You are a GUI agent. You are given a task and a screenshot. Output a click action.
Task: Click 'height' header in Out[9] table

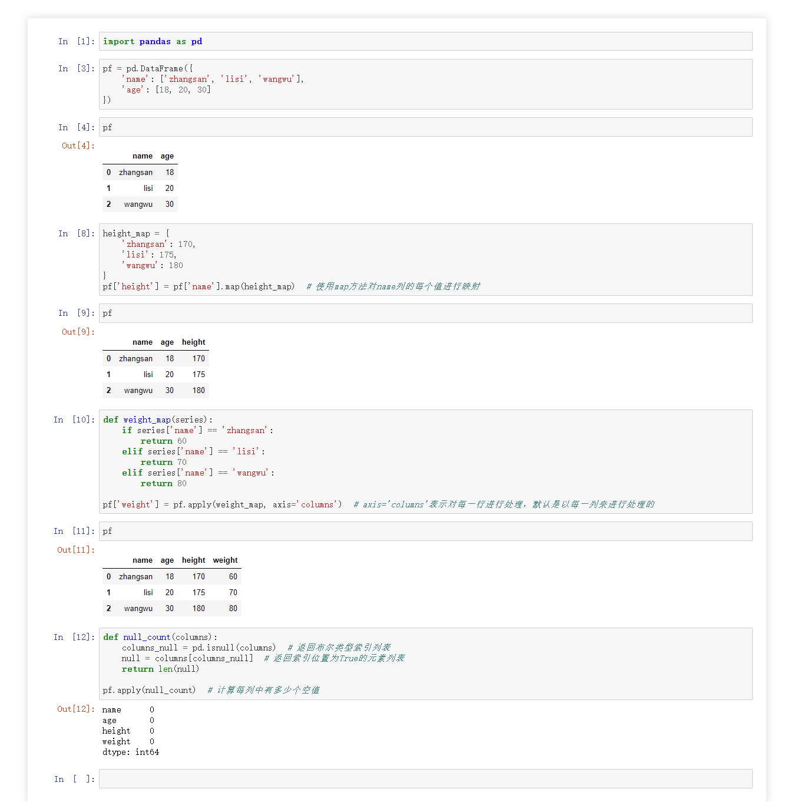coord(194,342)
